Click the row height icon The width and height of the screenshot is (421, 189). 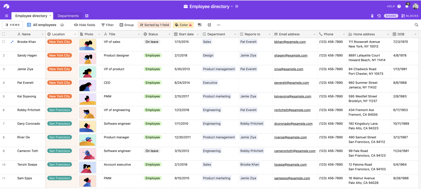(x=199, y=25)
